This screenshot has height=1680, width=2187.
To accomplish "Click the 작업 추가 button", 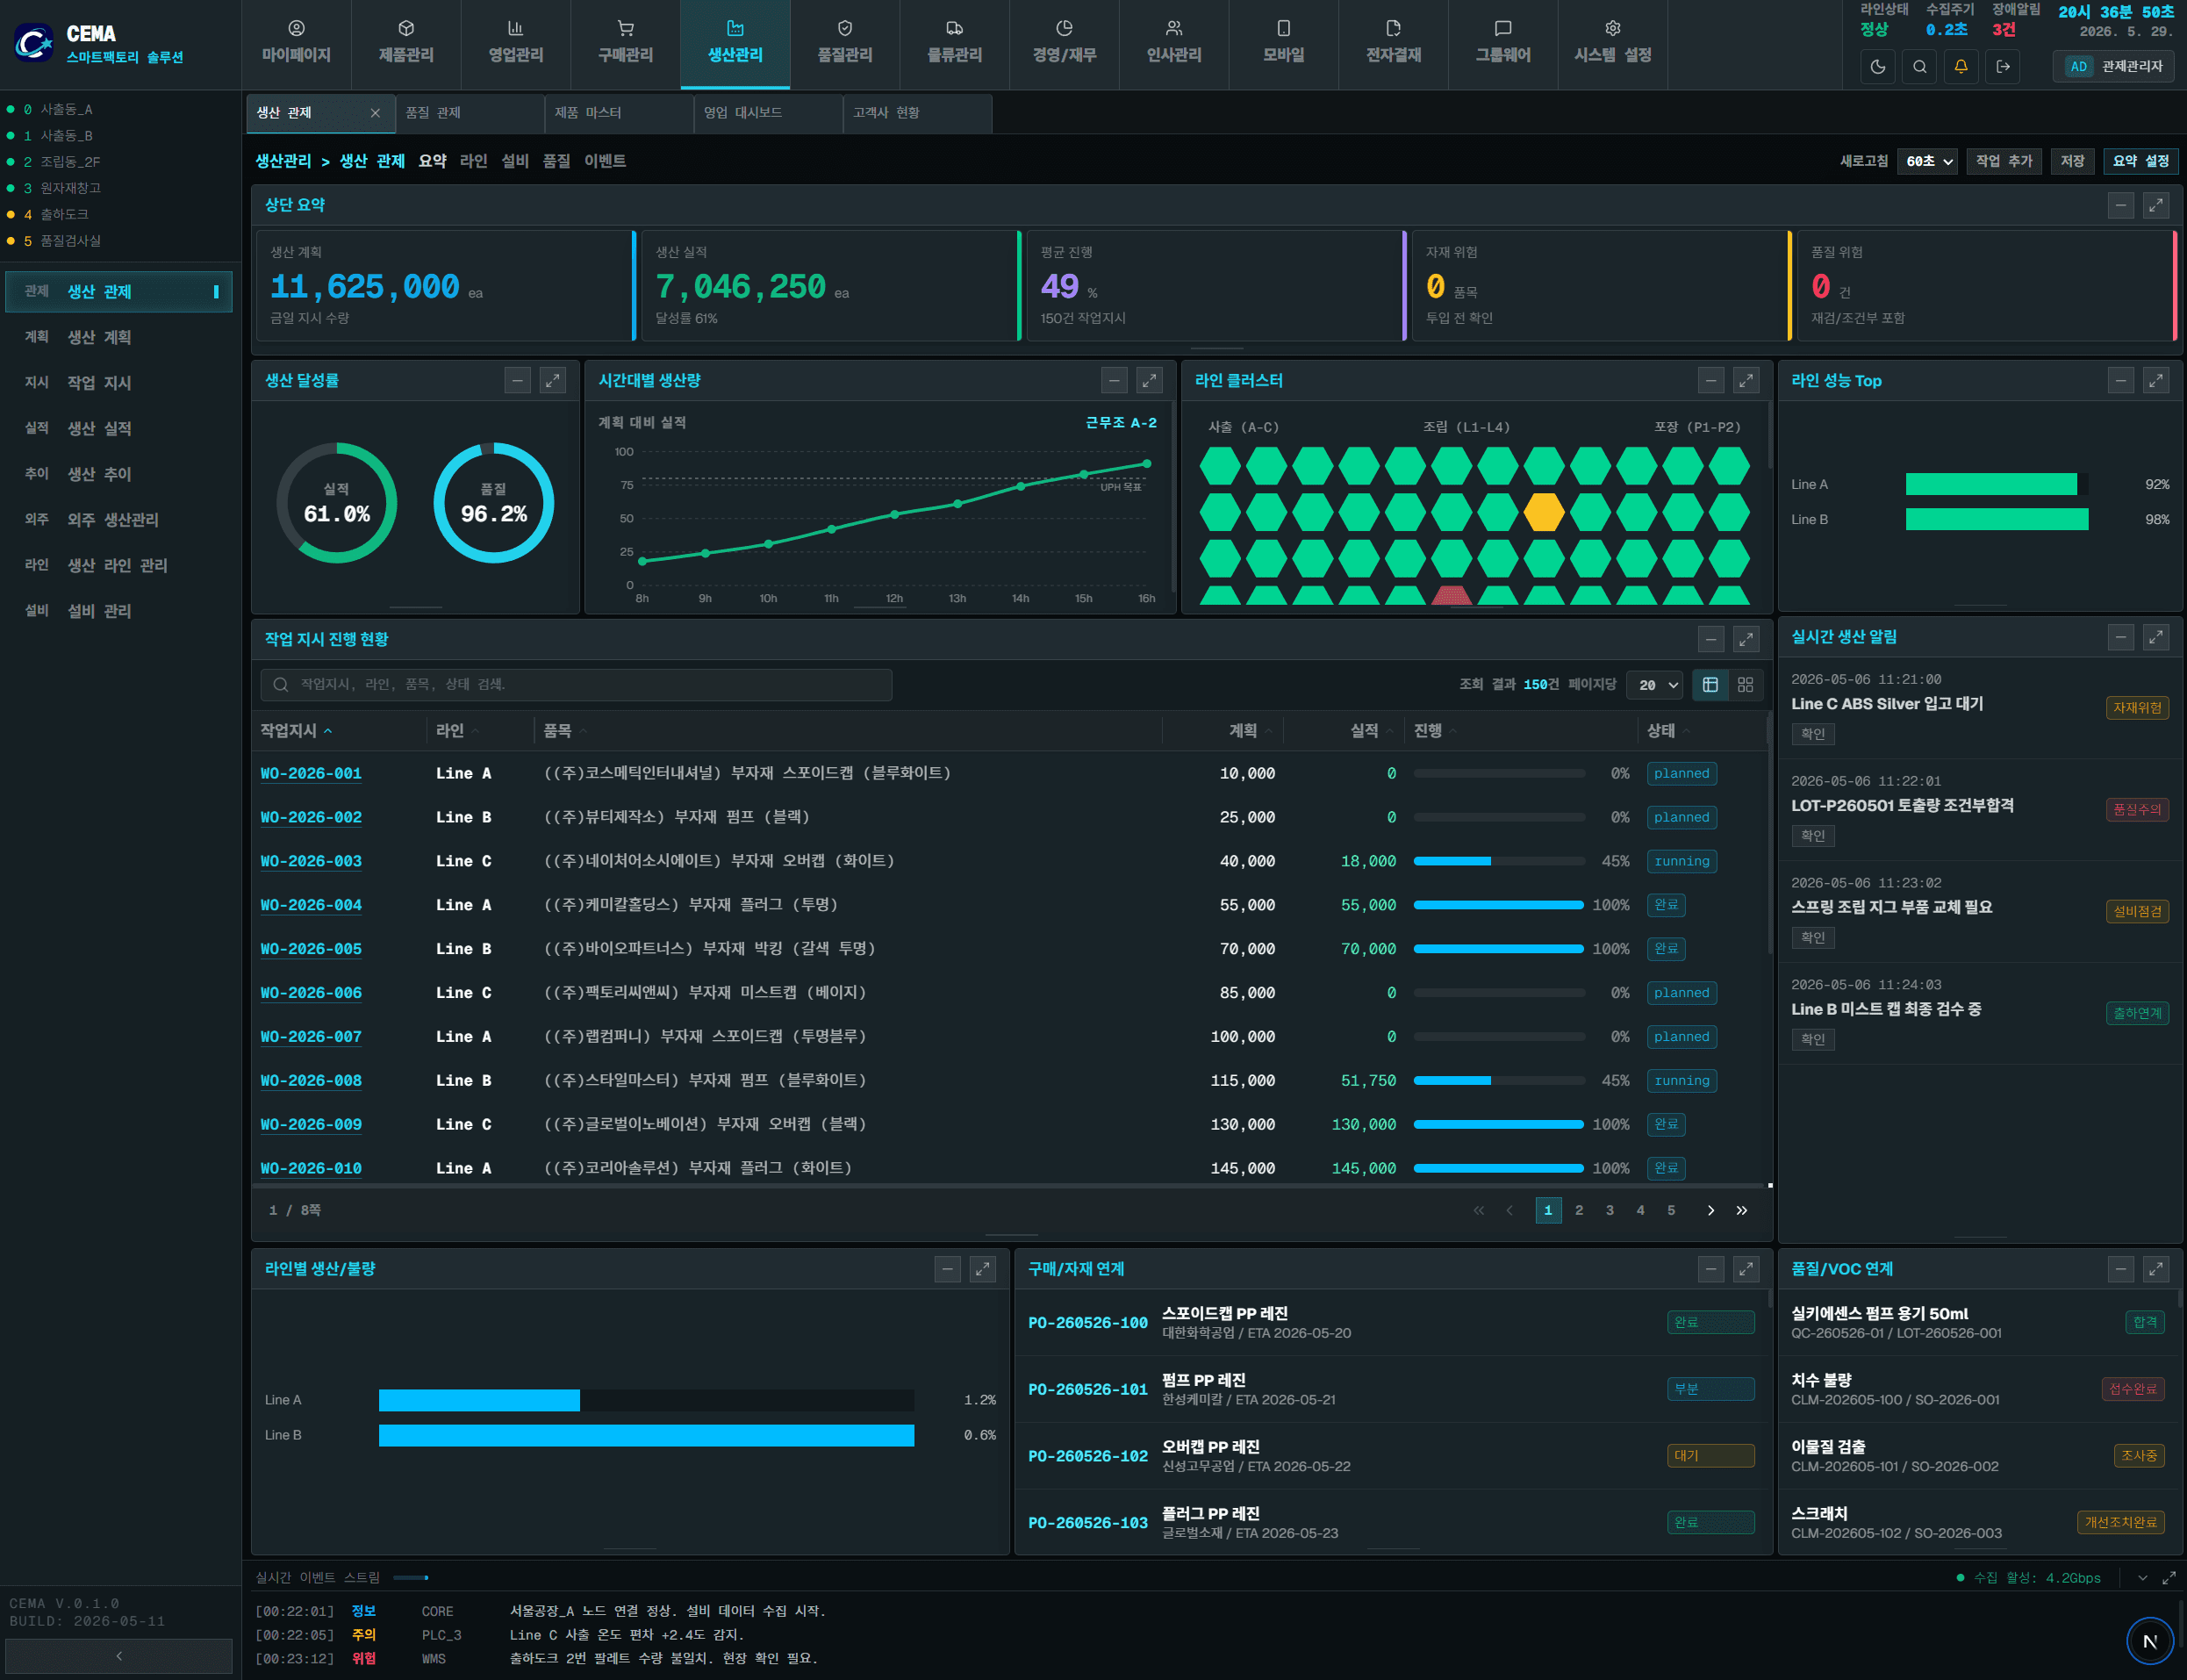I will [x=2003, y=161].
